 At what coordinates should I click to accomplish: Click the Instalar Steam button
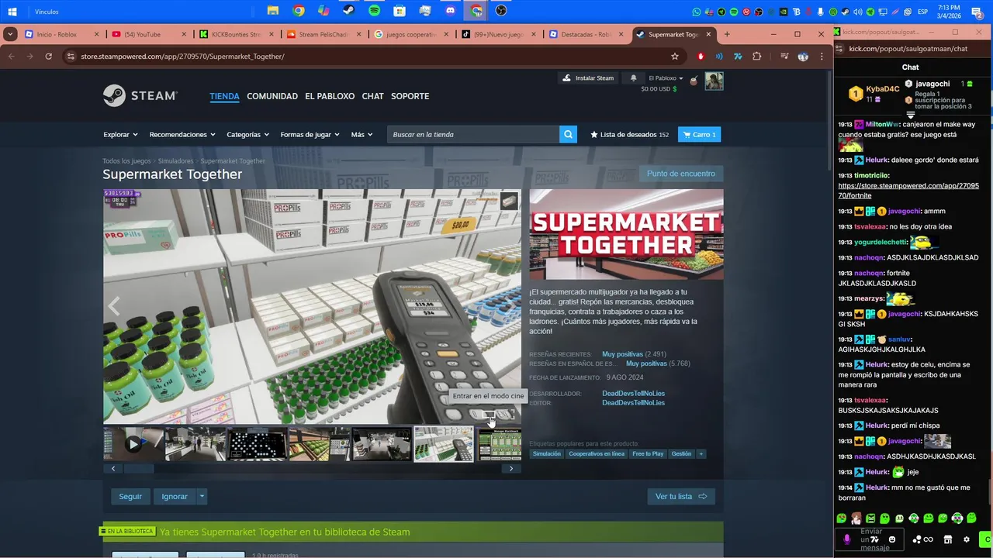pos(588,78)
